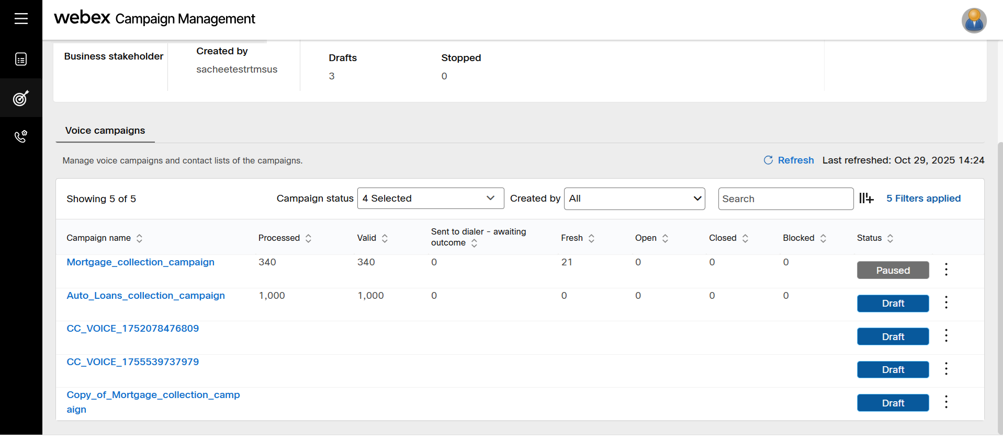Sort by Blocked column
The width and height of the screenshot is (1003, 443).
823,238
